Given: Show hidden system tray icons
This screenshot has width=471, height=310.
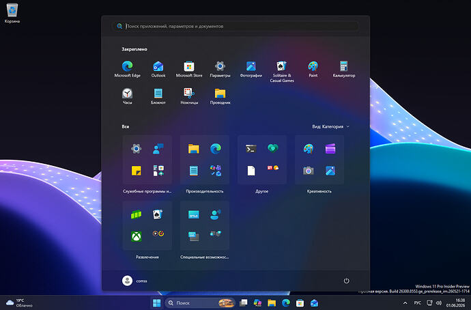Looking at the screenshot, I should (x=405, y=302).
